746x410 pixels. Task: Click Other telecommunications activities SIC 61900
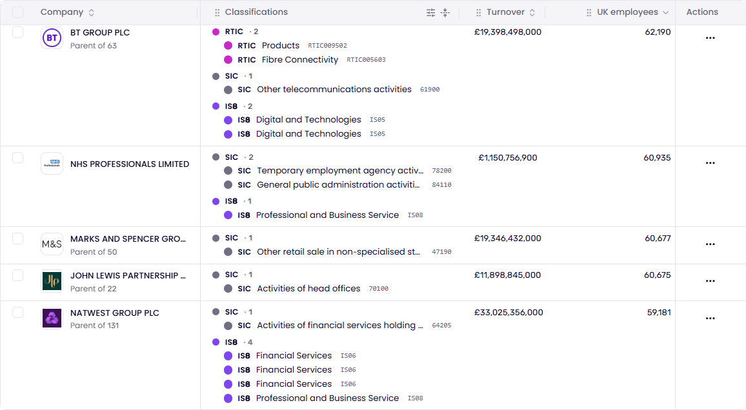[x=332, y=90]
